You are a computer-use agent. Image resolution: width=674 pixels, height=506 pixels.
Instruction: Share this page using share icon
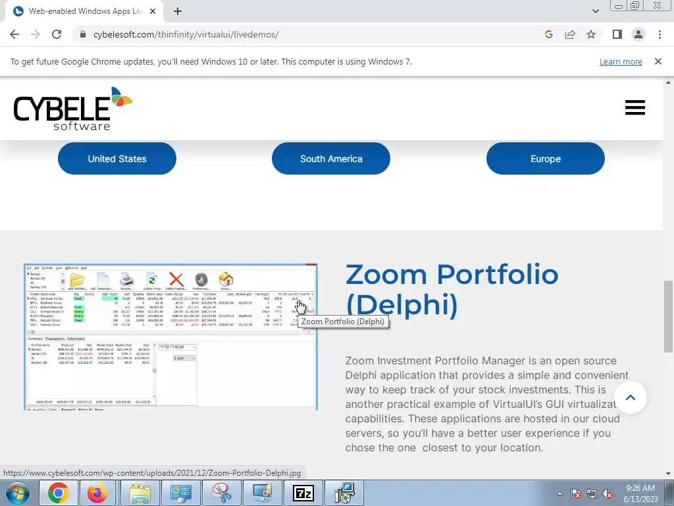coord(570,34)
